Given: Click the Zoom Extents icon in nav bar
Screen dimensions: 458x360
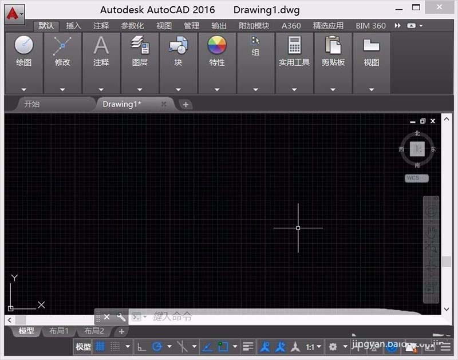Looking at the screenshot, I should pos(431,248).
